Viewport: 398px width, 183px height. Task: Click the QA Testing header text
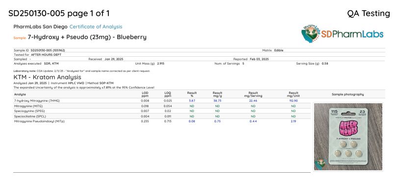point(368,13)
